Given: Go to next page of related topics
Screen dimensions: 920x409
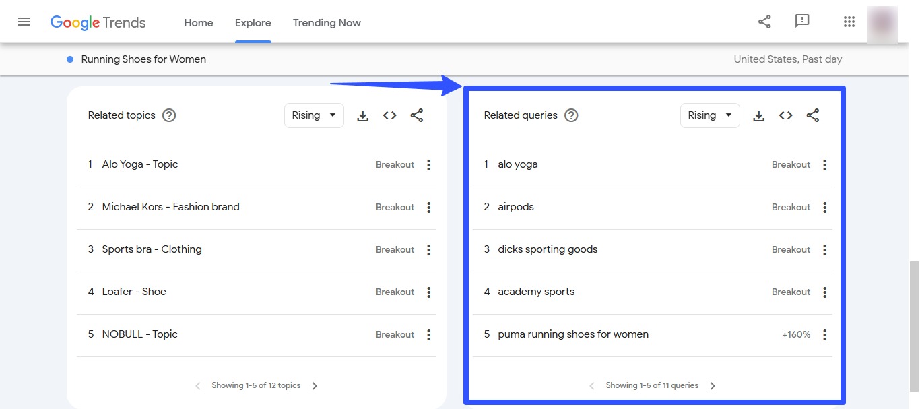Looking at the screenshot, I should [x=315, y=386].
